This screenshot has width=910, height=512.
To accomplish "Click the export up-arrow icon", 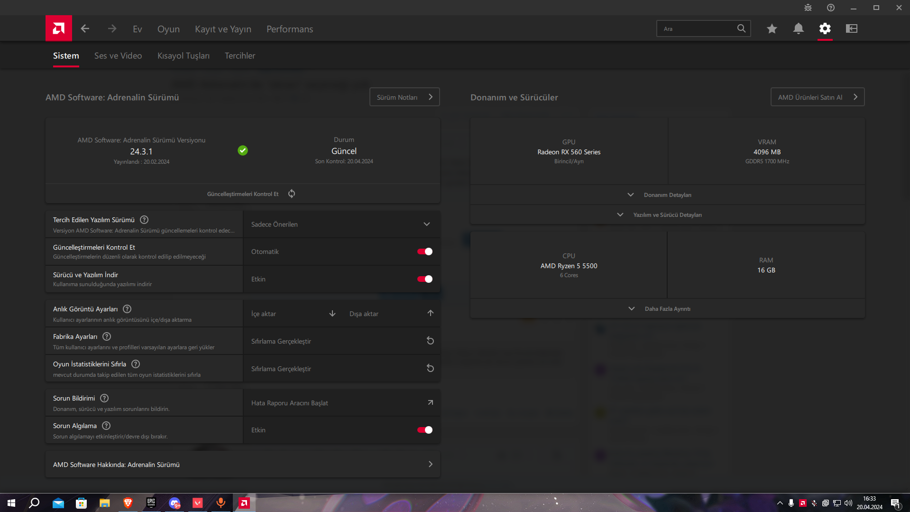I will pyautogui.click(x=430, y=313).
